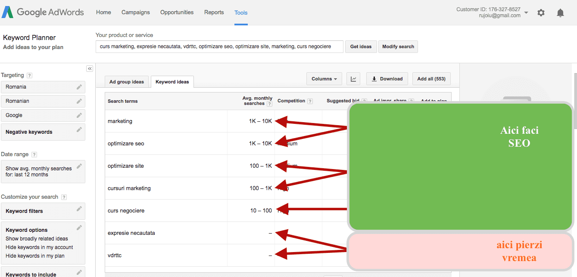Edit the Date range pencil icon

click(79, 166)
